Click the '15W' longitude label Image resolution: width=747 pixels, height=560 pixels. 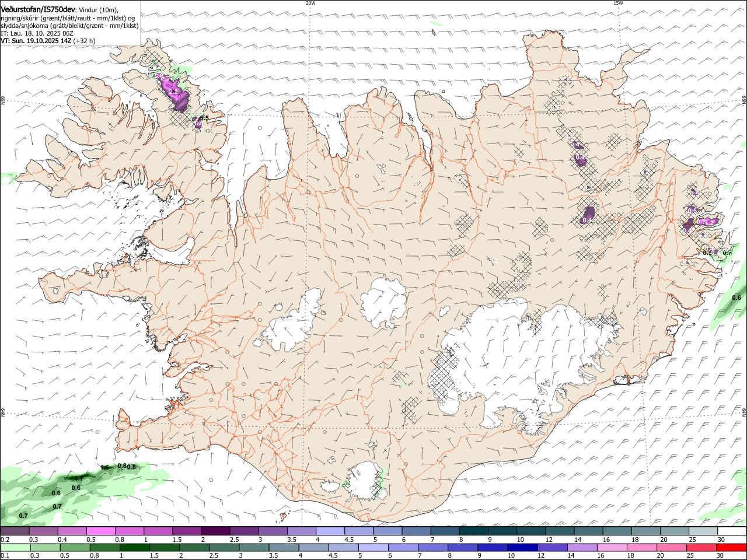tap(617, 3)
